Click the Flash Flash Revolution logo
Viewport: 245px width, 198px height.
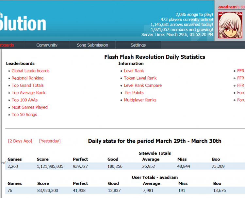click(23, 23)
